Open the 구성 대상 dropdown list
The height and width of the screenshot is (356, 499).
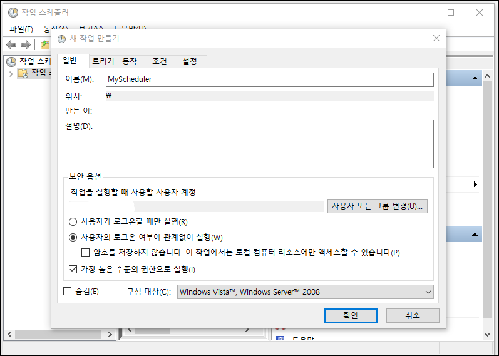(x=428, y=292)
